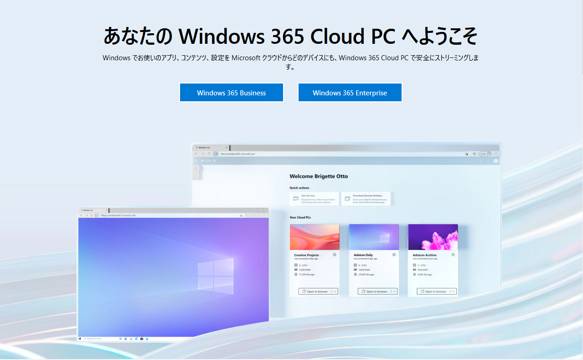Select the Windows 365 tab in front browser window
The height and width of the screenshot is (360, 583).
pos(94,210)
